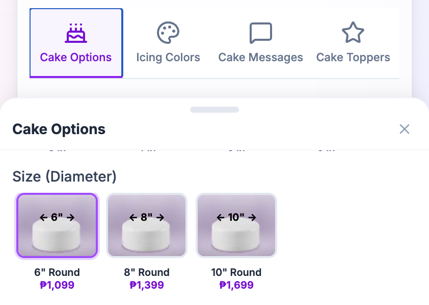Click the Cake Options sheet heading

click(59, 129)
